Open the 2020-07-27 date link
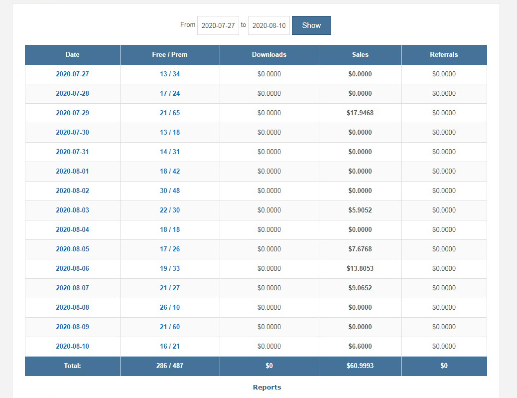Viewport: 517px width, 398px height. click(73, 74)
